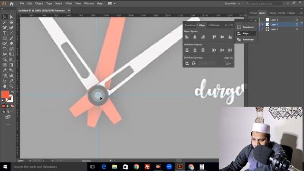The width and height of the screenshot is (304, 171).
Task: Click Vertical Align Bottom in Align Objects
Action: (x=230, y=37)
